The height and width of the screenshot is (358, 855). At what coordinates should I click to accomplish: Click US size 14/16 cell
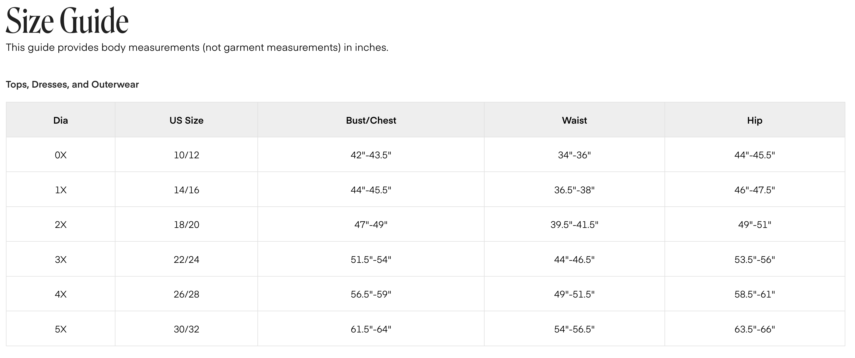pyautogui.click(x=186, y=189)
